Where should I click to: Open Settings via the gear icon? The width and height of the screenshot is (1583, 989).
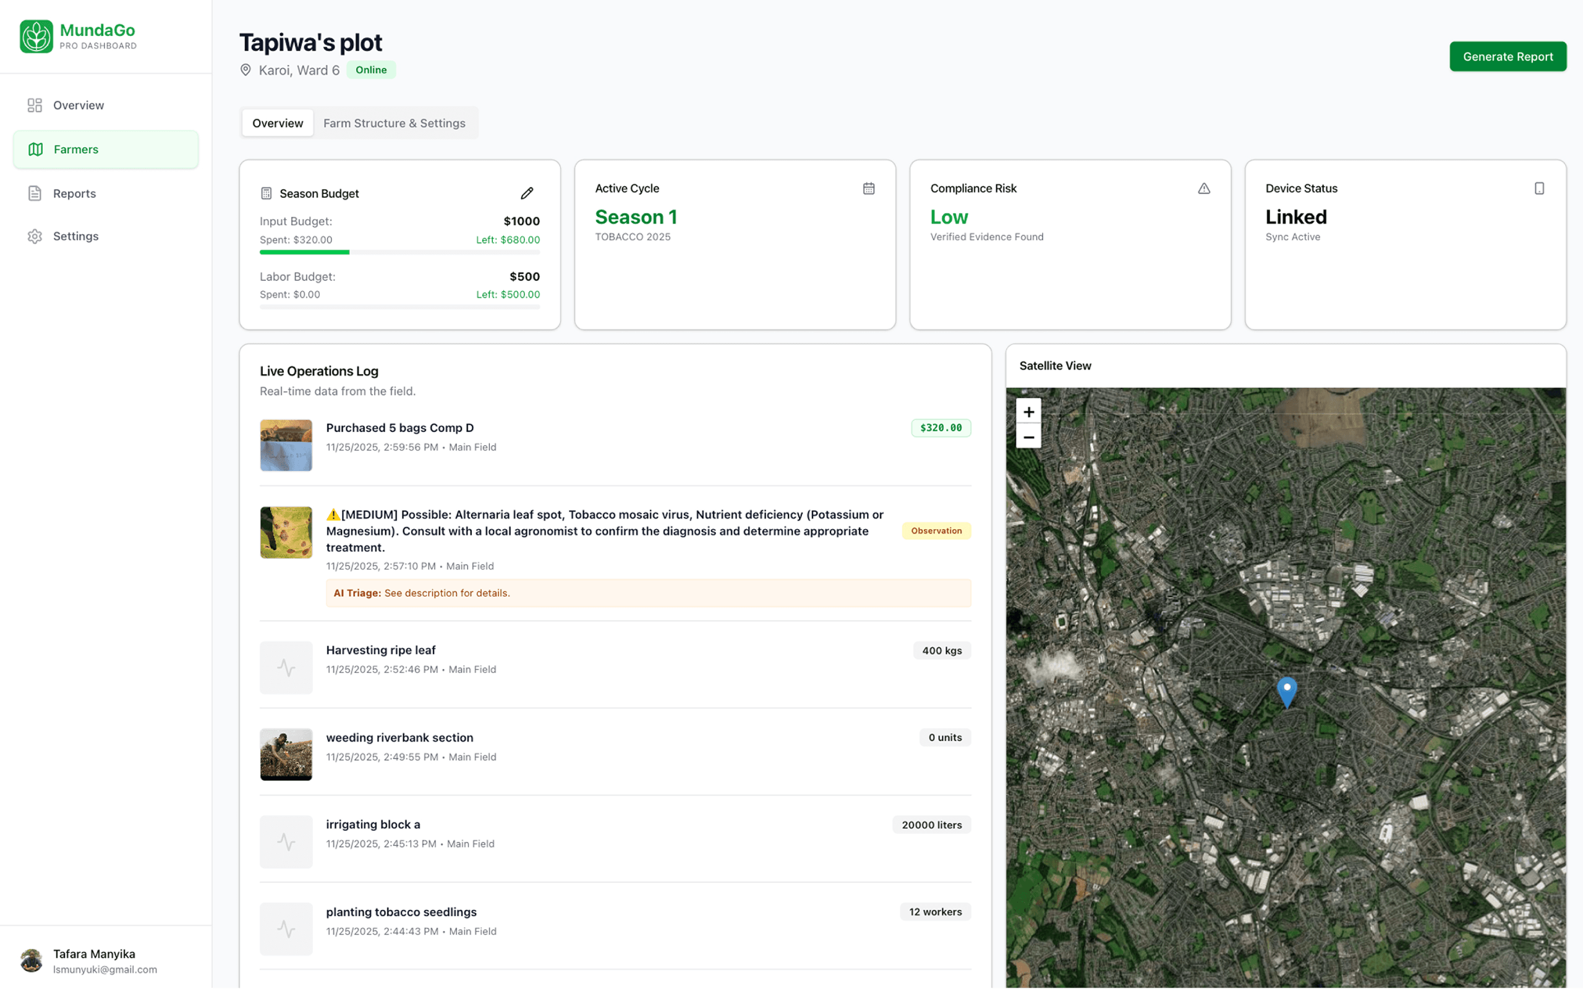(35, 236)
